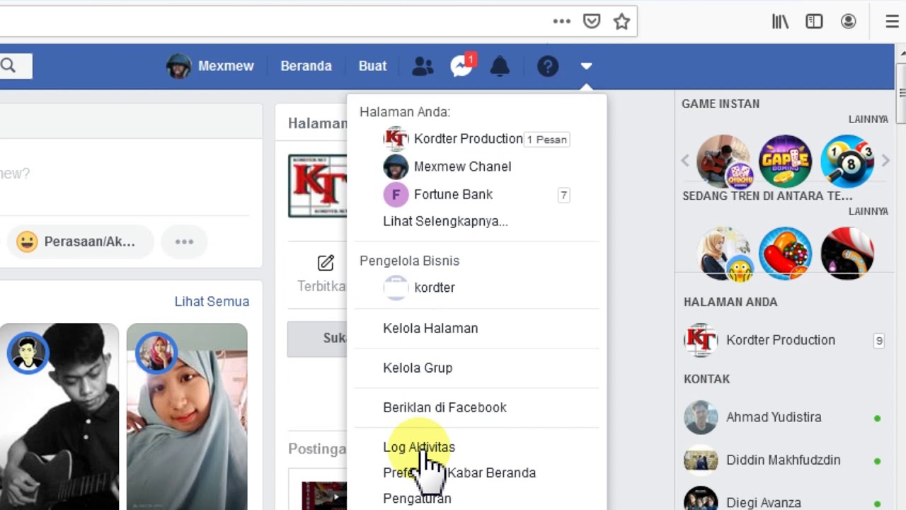
Task: Open the hijab girl story thumbnail
Action: tap(187, 416)
